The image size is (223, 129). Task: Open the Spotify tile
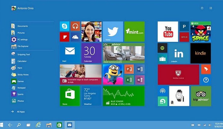[x=162, y=48]
